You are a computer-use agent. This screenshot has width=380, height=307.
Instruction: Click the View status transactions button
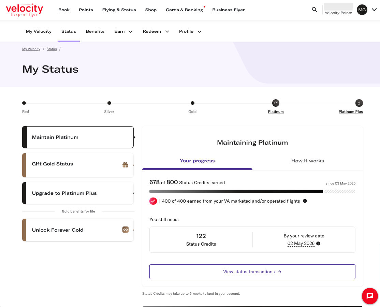click(x=252, y=272)
